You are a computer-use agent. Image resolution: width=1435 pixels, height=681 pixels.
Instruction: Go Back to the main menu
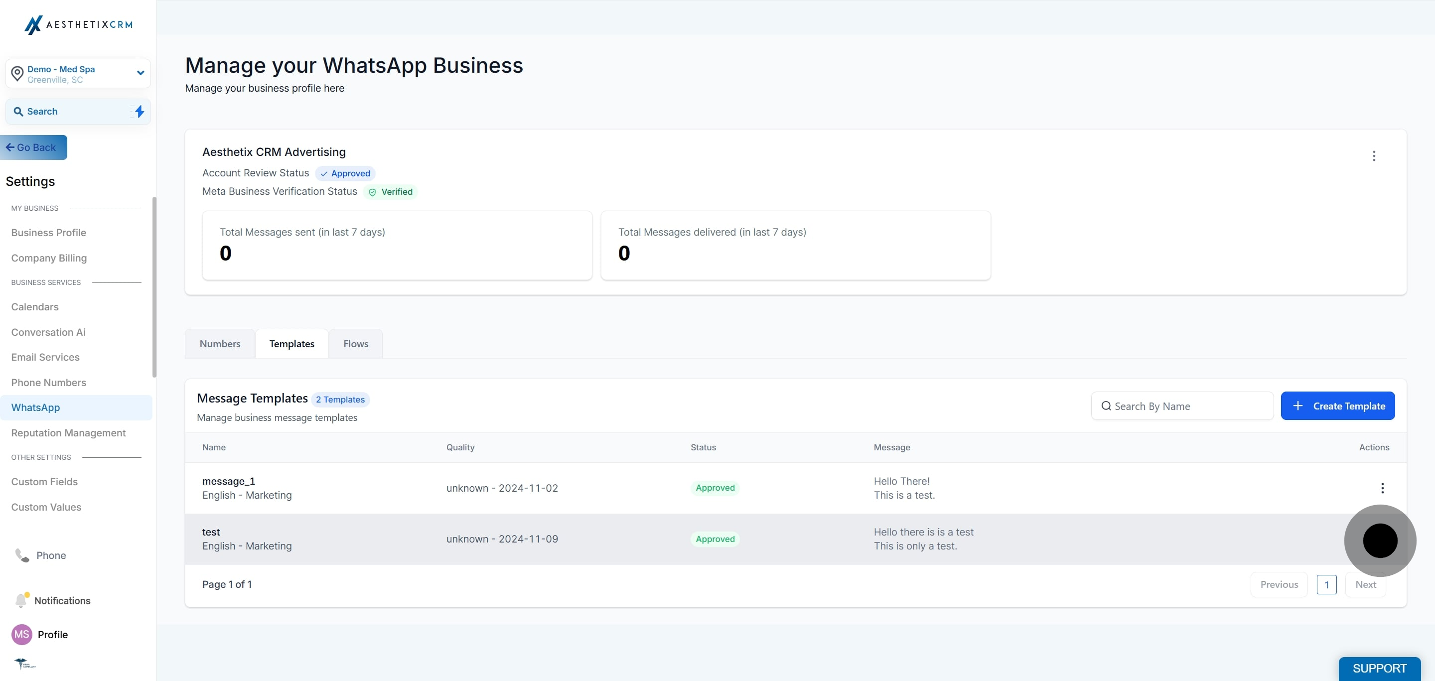click(33, 147)
